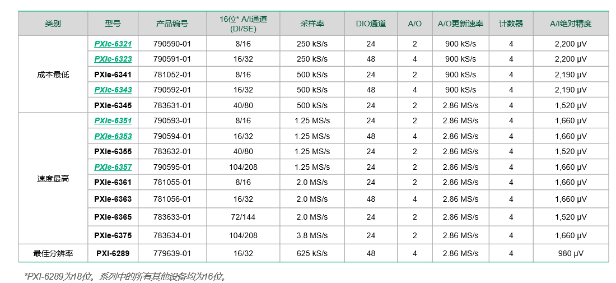The width and height of the screenshot is (616, 283).
Task: Click the A/I绝对精度 column header
Action: 570,24
